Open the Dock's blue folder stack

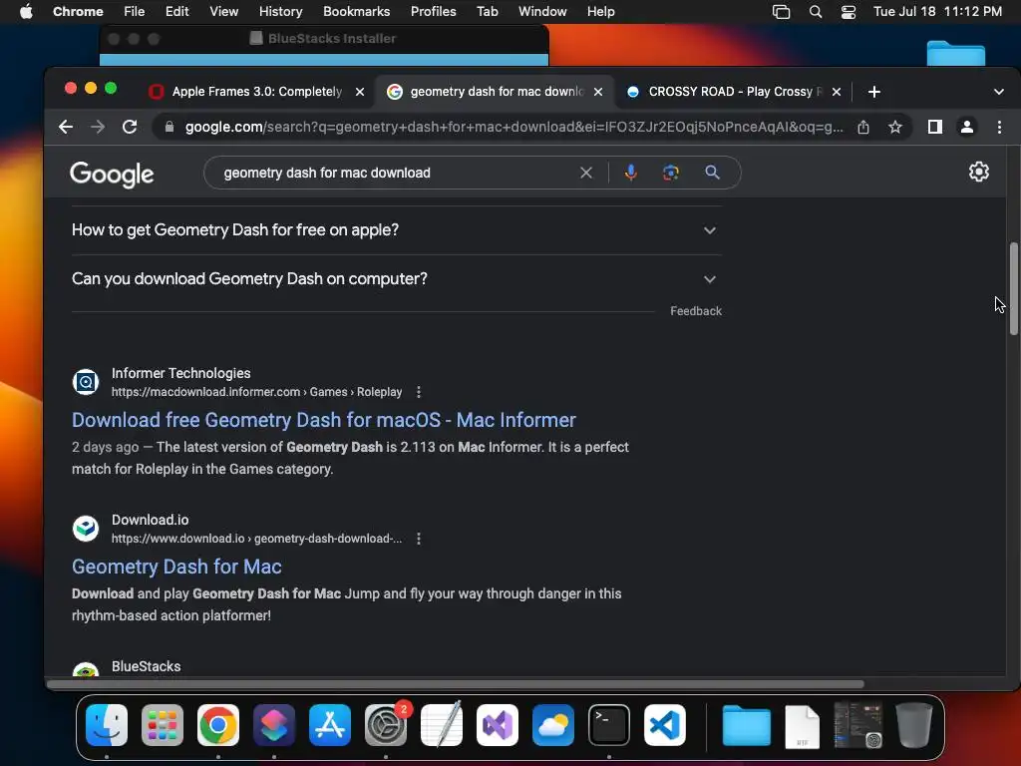tap(746, 725)
